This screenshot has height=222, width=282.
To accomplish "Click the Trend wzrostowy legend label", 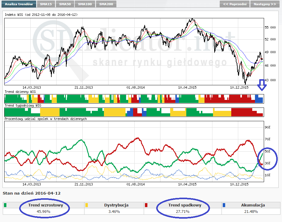I will [x=46, y=205].
